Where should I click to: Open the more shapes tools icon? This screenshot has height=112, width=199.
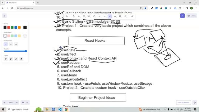132,16
